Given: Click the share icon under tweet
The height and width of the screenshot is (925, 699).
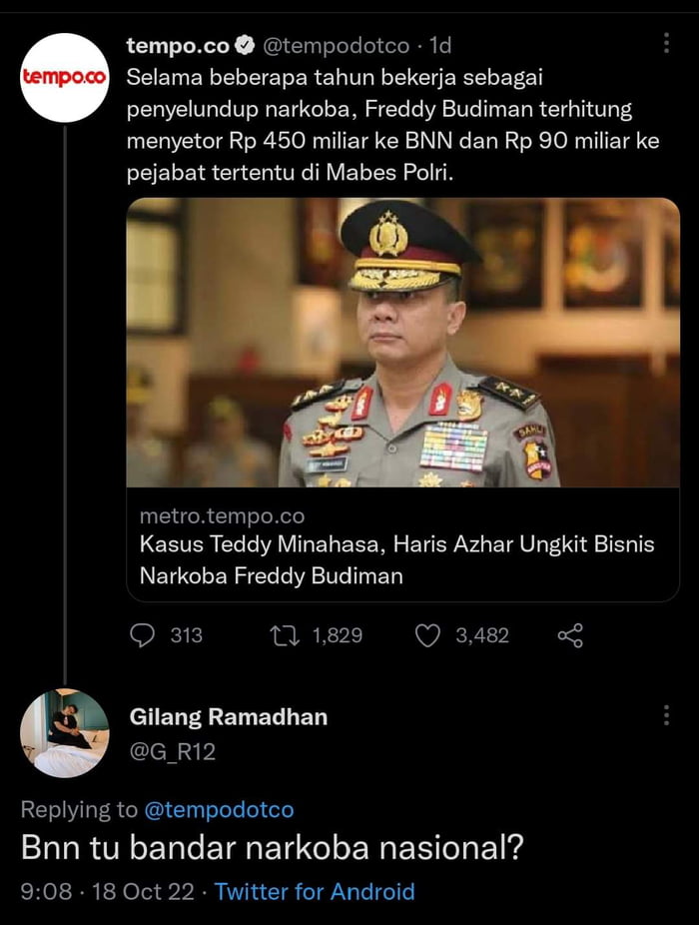Looking at the screenshot, I should [x=569, y=635].
